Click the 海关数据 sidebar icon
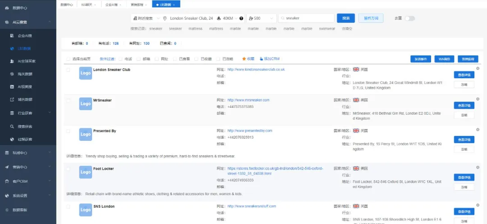 point(12,74)
